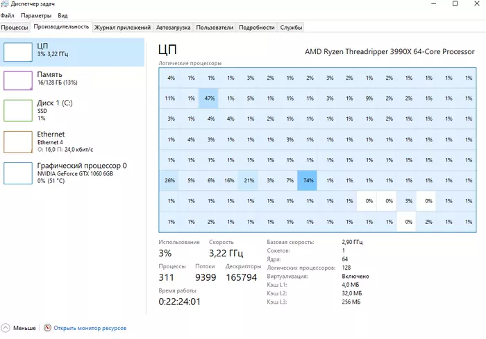Collapse view with the Меньше chevron icon

pos(6,327)
